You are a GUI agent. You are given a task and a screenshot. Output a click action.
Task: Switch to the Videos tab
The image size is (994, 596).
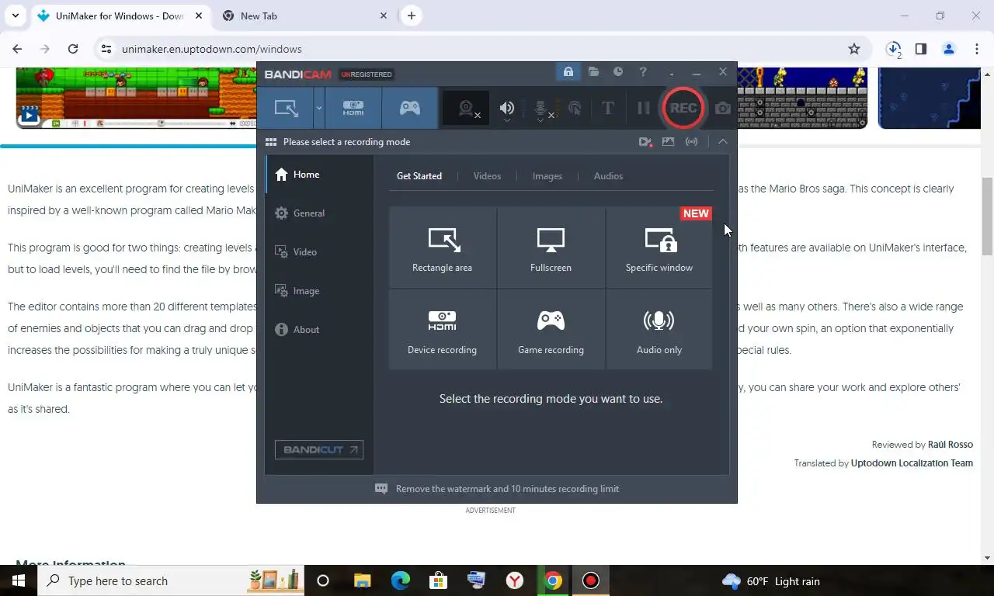[x=487, y=176]
